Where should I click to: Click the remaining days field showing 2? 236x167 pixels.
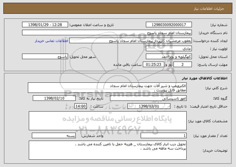183,65
